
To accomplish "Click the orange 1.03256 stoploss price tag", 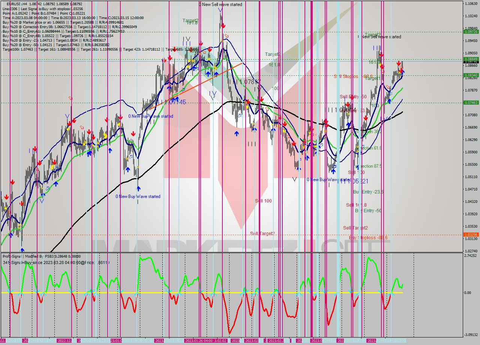I will pyautogui.click(x=471, y=234).
